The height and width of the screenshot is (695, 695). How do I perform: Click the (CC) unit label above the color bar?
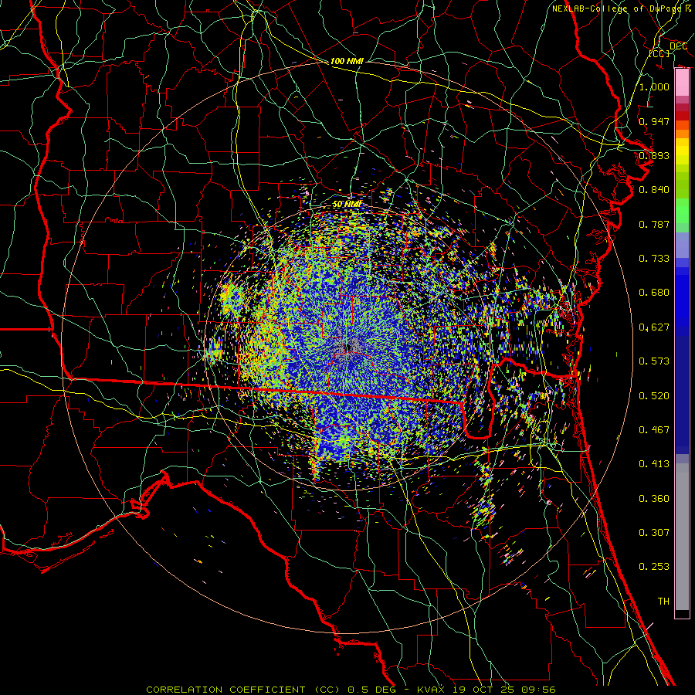(x=659, y=53)
